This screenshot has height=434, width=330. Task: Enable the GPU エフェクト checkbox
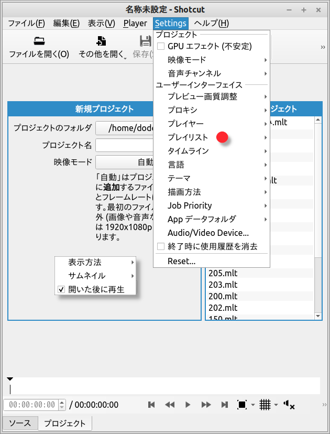(161, 46)
